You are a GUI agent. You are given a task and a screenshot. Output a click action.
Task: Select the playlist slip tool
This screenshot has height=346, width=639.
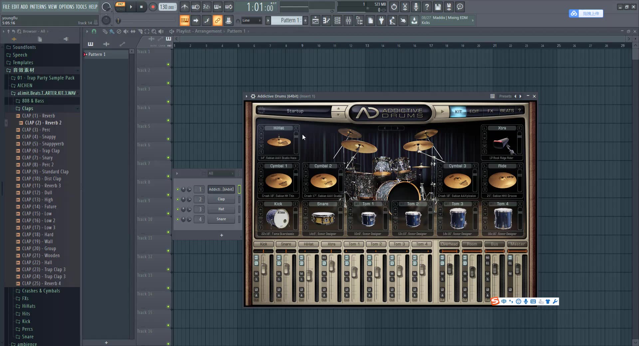point(133,31)
